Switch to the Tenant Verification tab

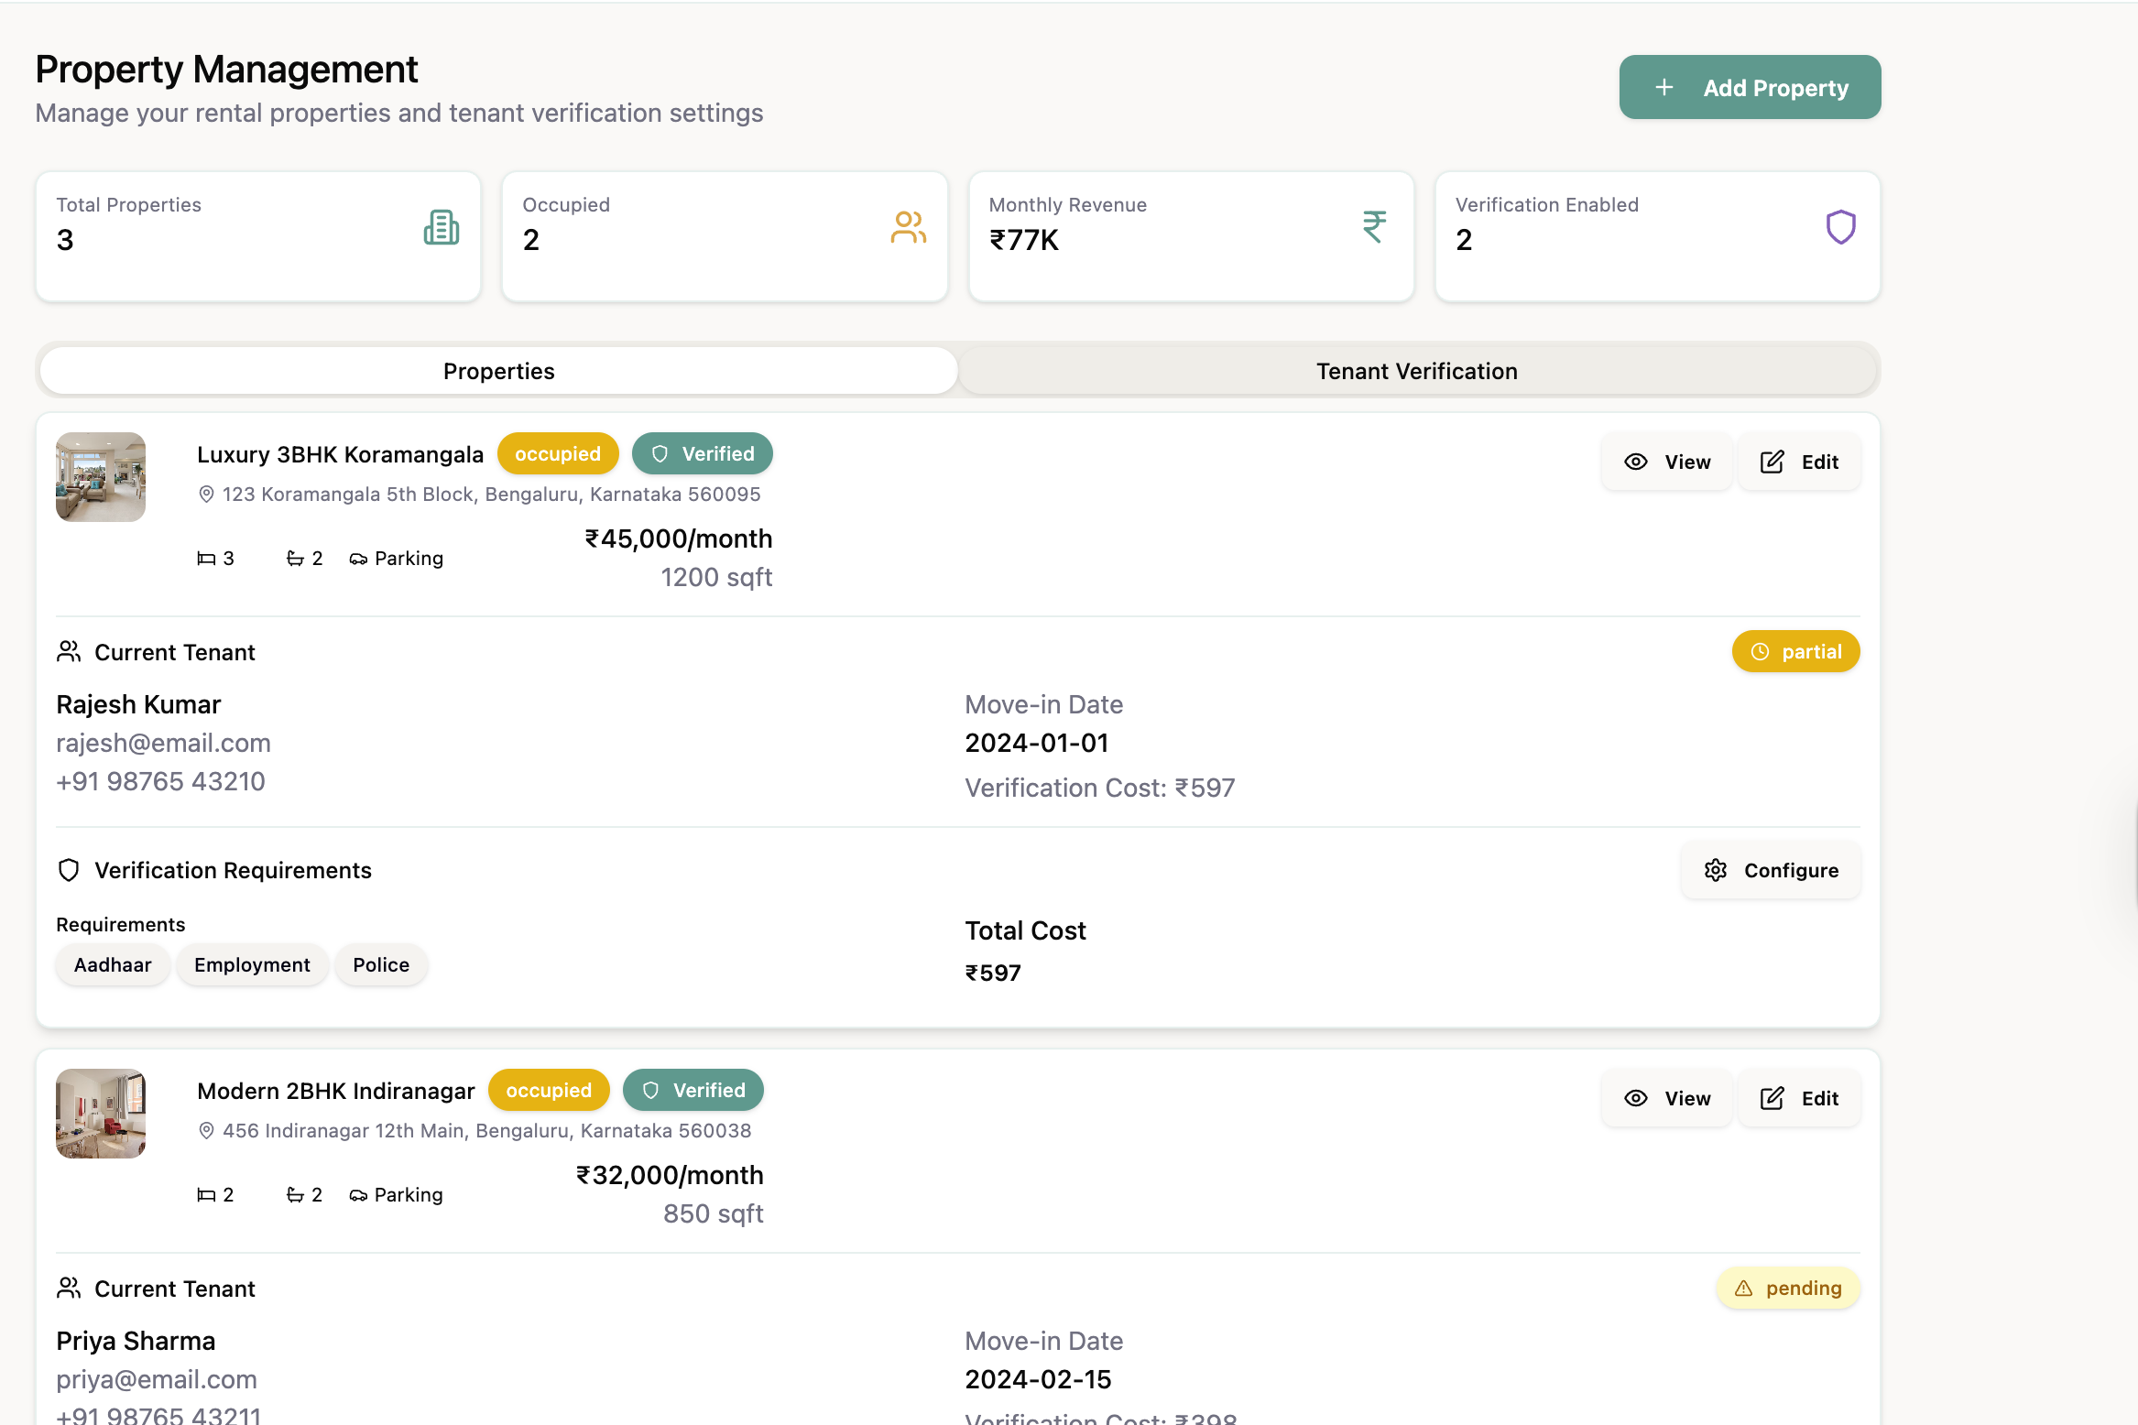[1416, 371]
